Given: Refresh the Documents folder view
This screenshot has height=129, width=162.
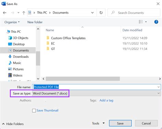Looking at the screenshot, I should 101,13.
